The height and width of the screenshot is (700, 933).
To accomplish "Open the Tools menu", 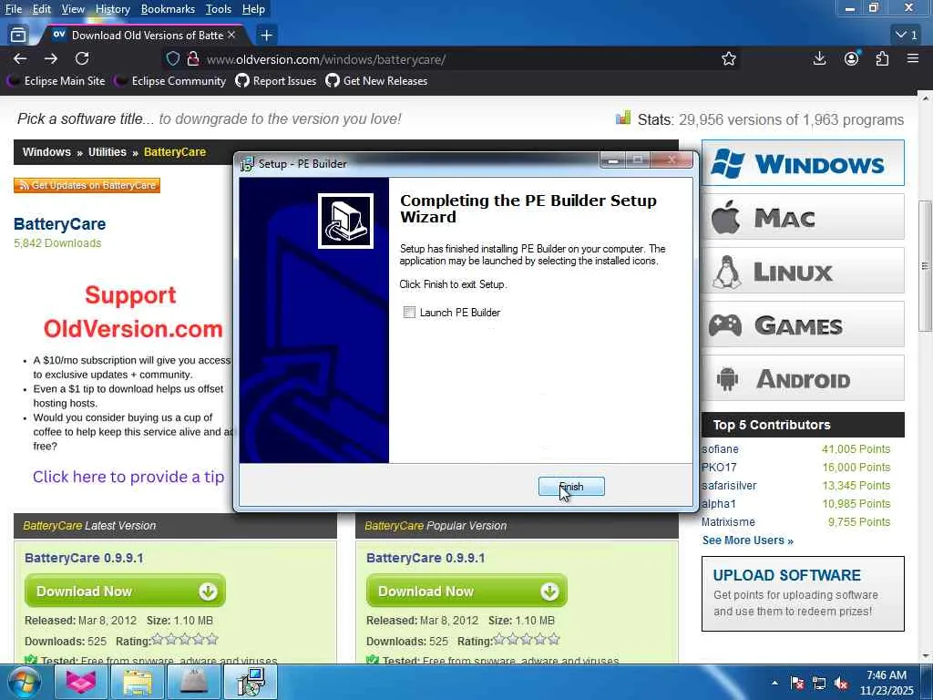I will (x=219, y=9).
